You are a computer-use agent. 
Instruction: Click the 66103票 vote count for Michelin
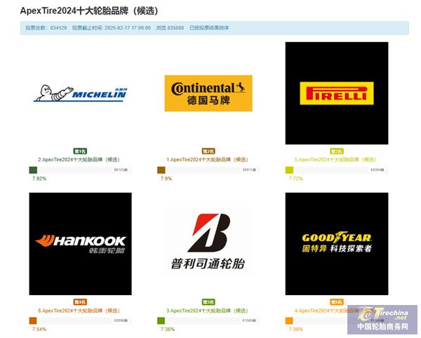coord(121,170)
